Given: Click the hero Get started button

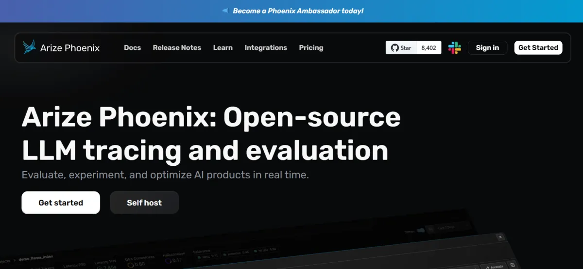Looking at the screenshot, I should point(61,203).
